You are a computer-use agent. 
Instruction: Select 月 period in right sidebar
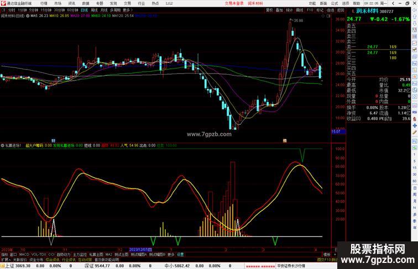415,202
